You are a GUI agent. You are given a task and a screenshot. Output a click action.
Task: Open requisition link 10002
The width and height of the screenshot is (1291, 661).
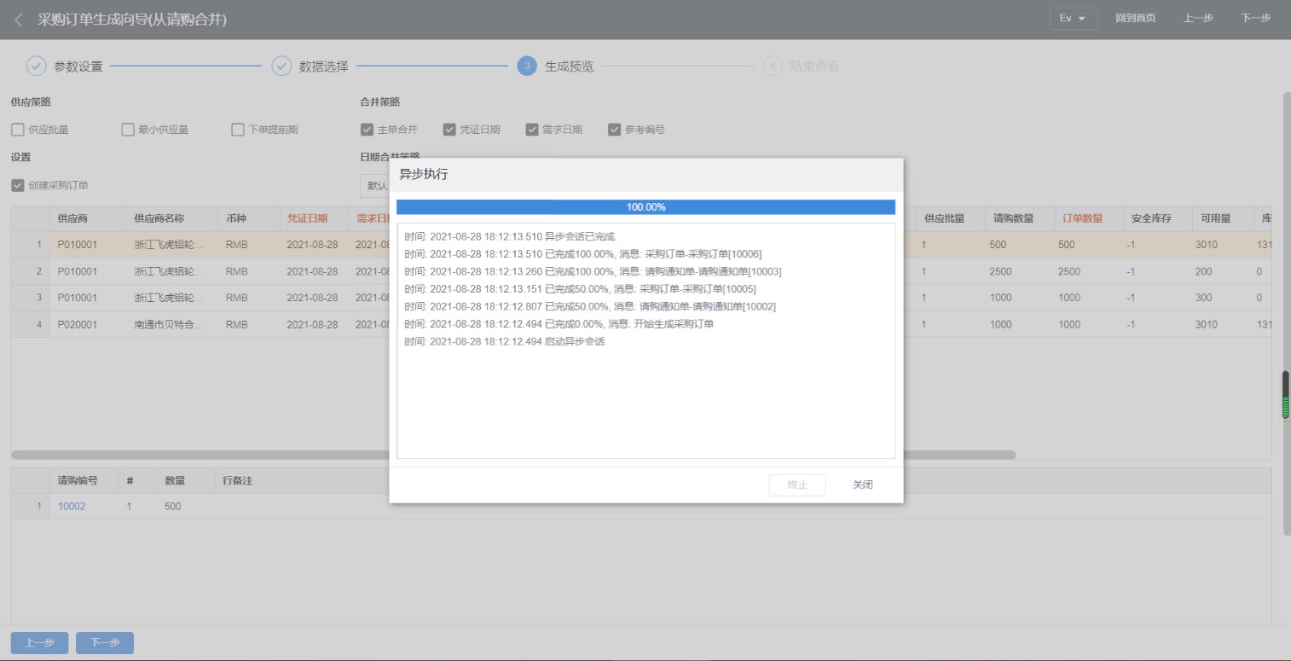[x=72, y=507]
